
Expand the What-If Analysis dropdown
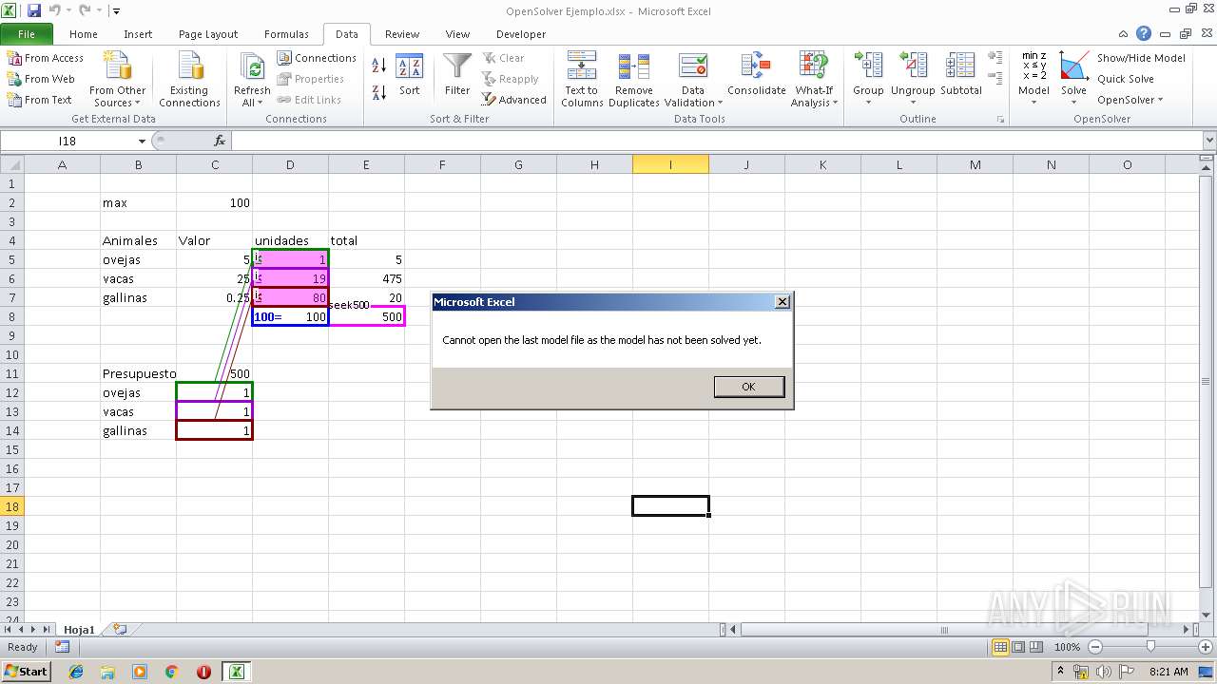[814, 97]
